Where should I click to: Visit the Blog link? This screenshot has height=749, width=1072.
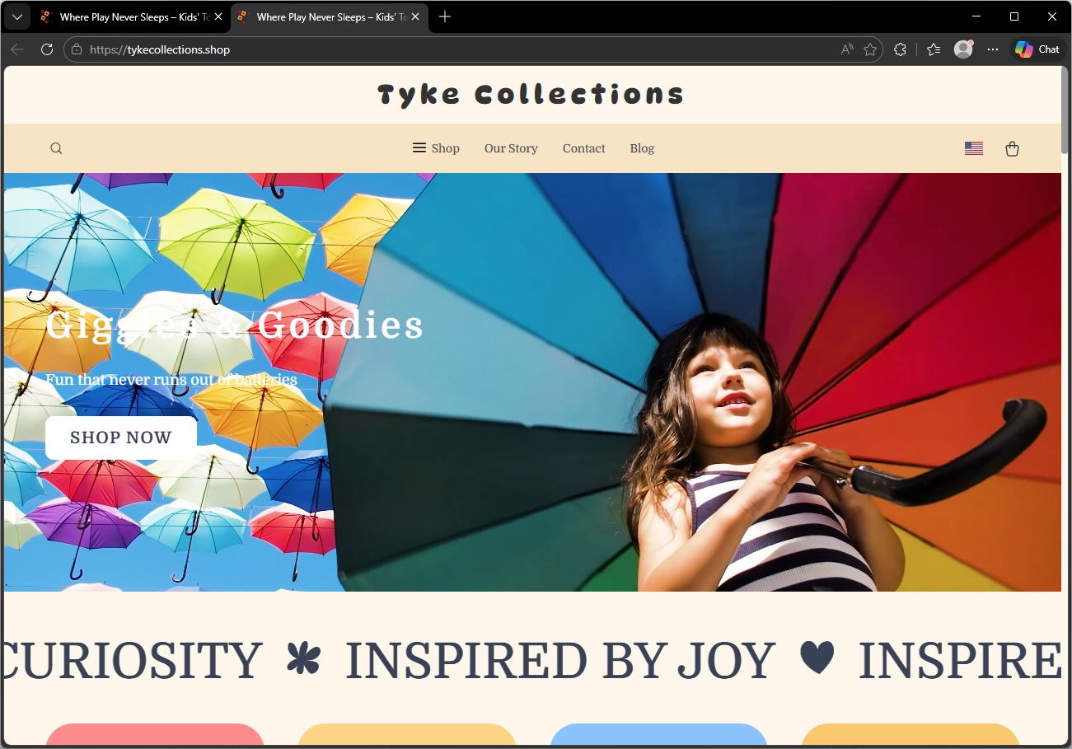tap(642, 148)
